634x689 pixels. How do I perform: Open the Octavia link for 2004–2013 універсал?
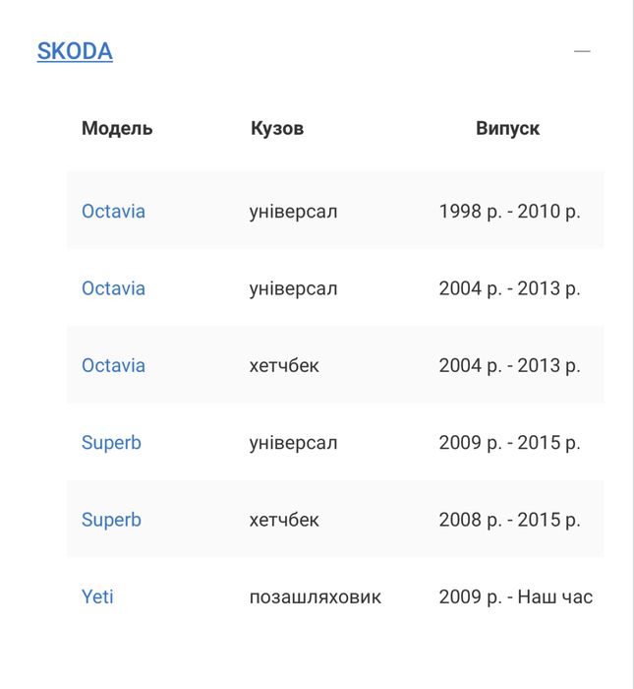click(113, 288)
